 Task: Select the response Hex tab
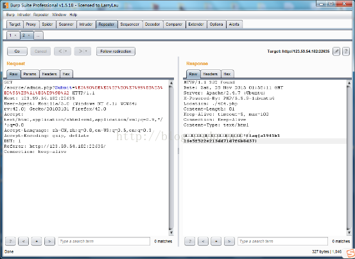[227, 74]
